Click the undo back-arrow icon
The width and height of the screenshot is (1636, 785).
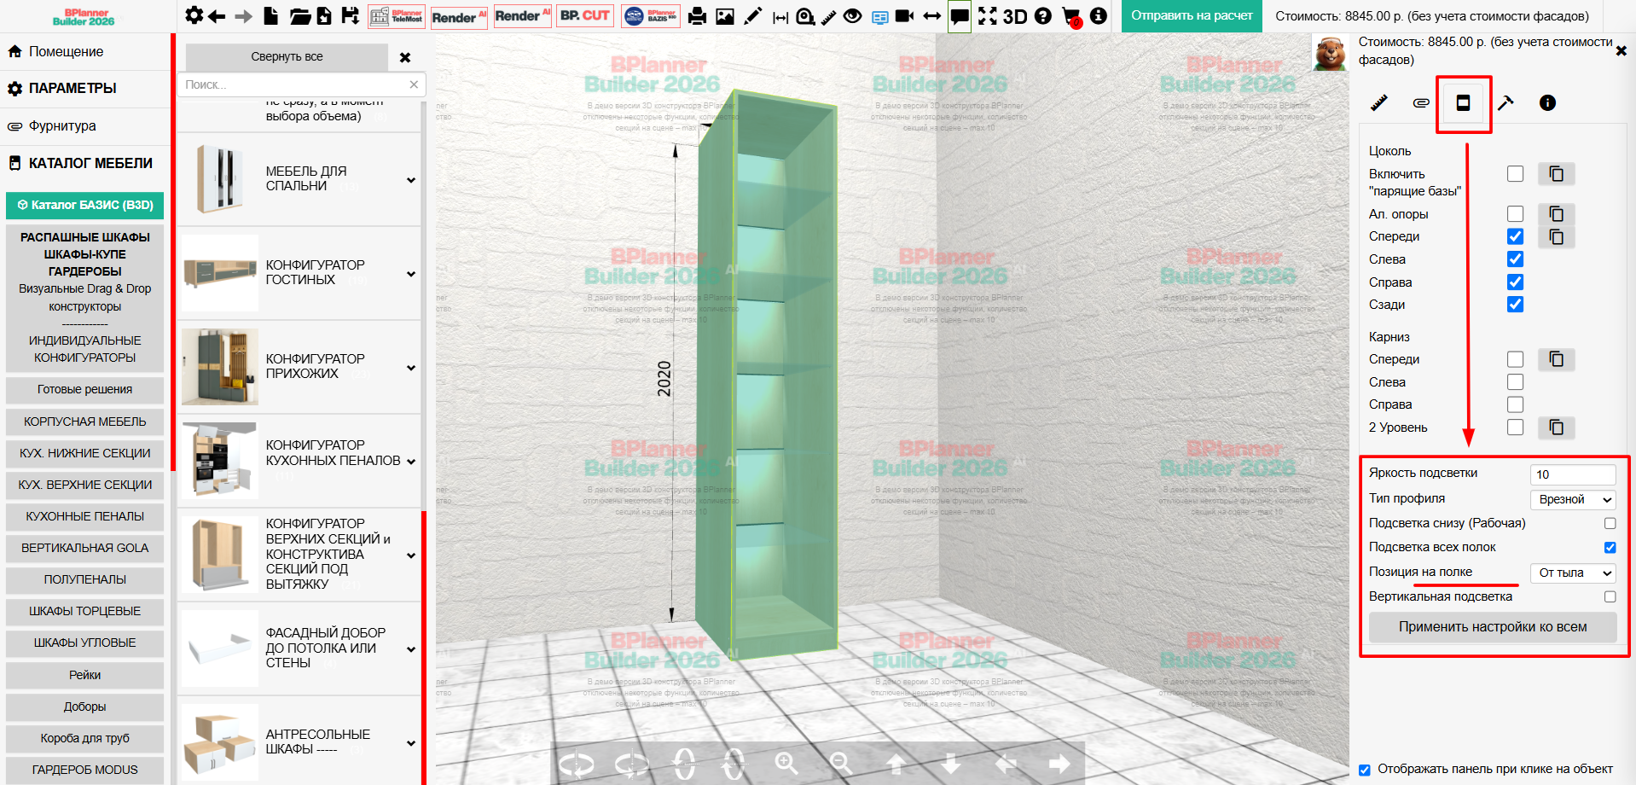coord(217,16)
